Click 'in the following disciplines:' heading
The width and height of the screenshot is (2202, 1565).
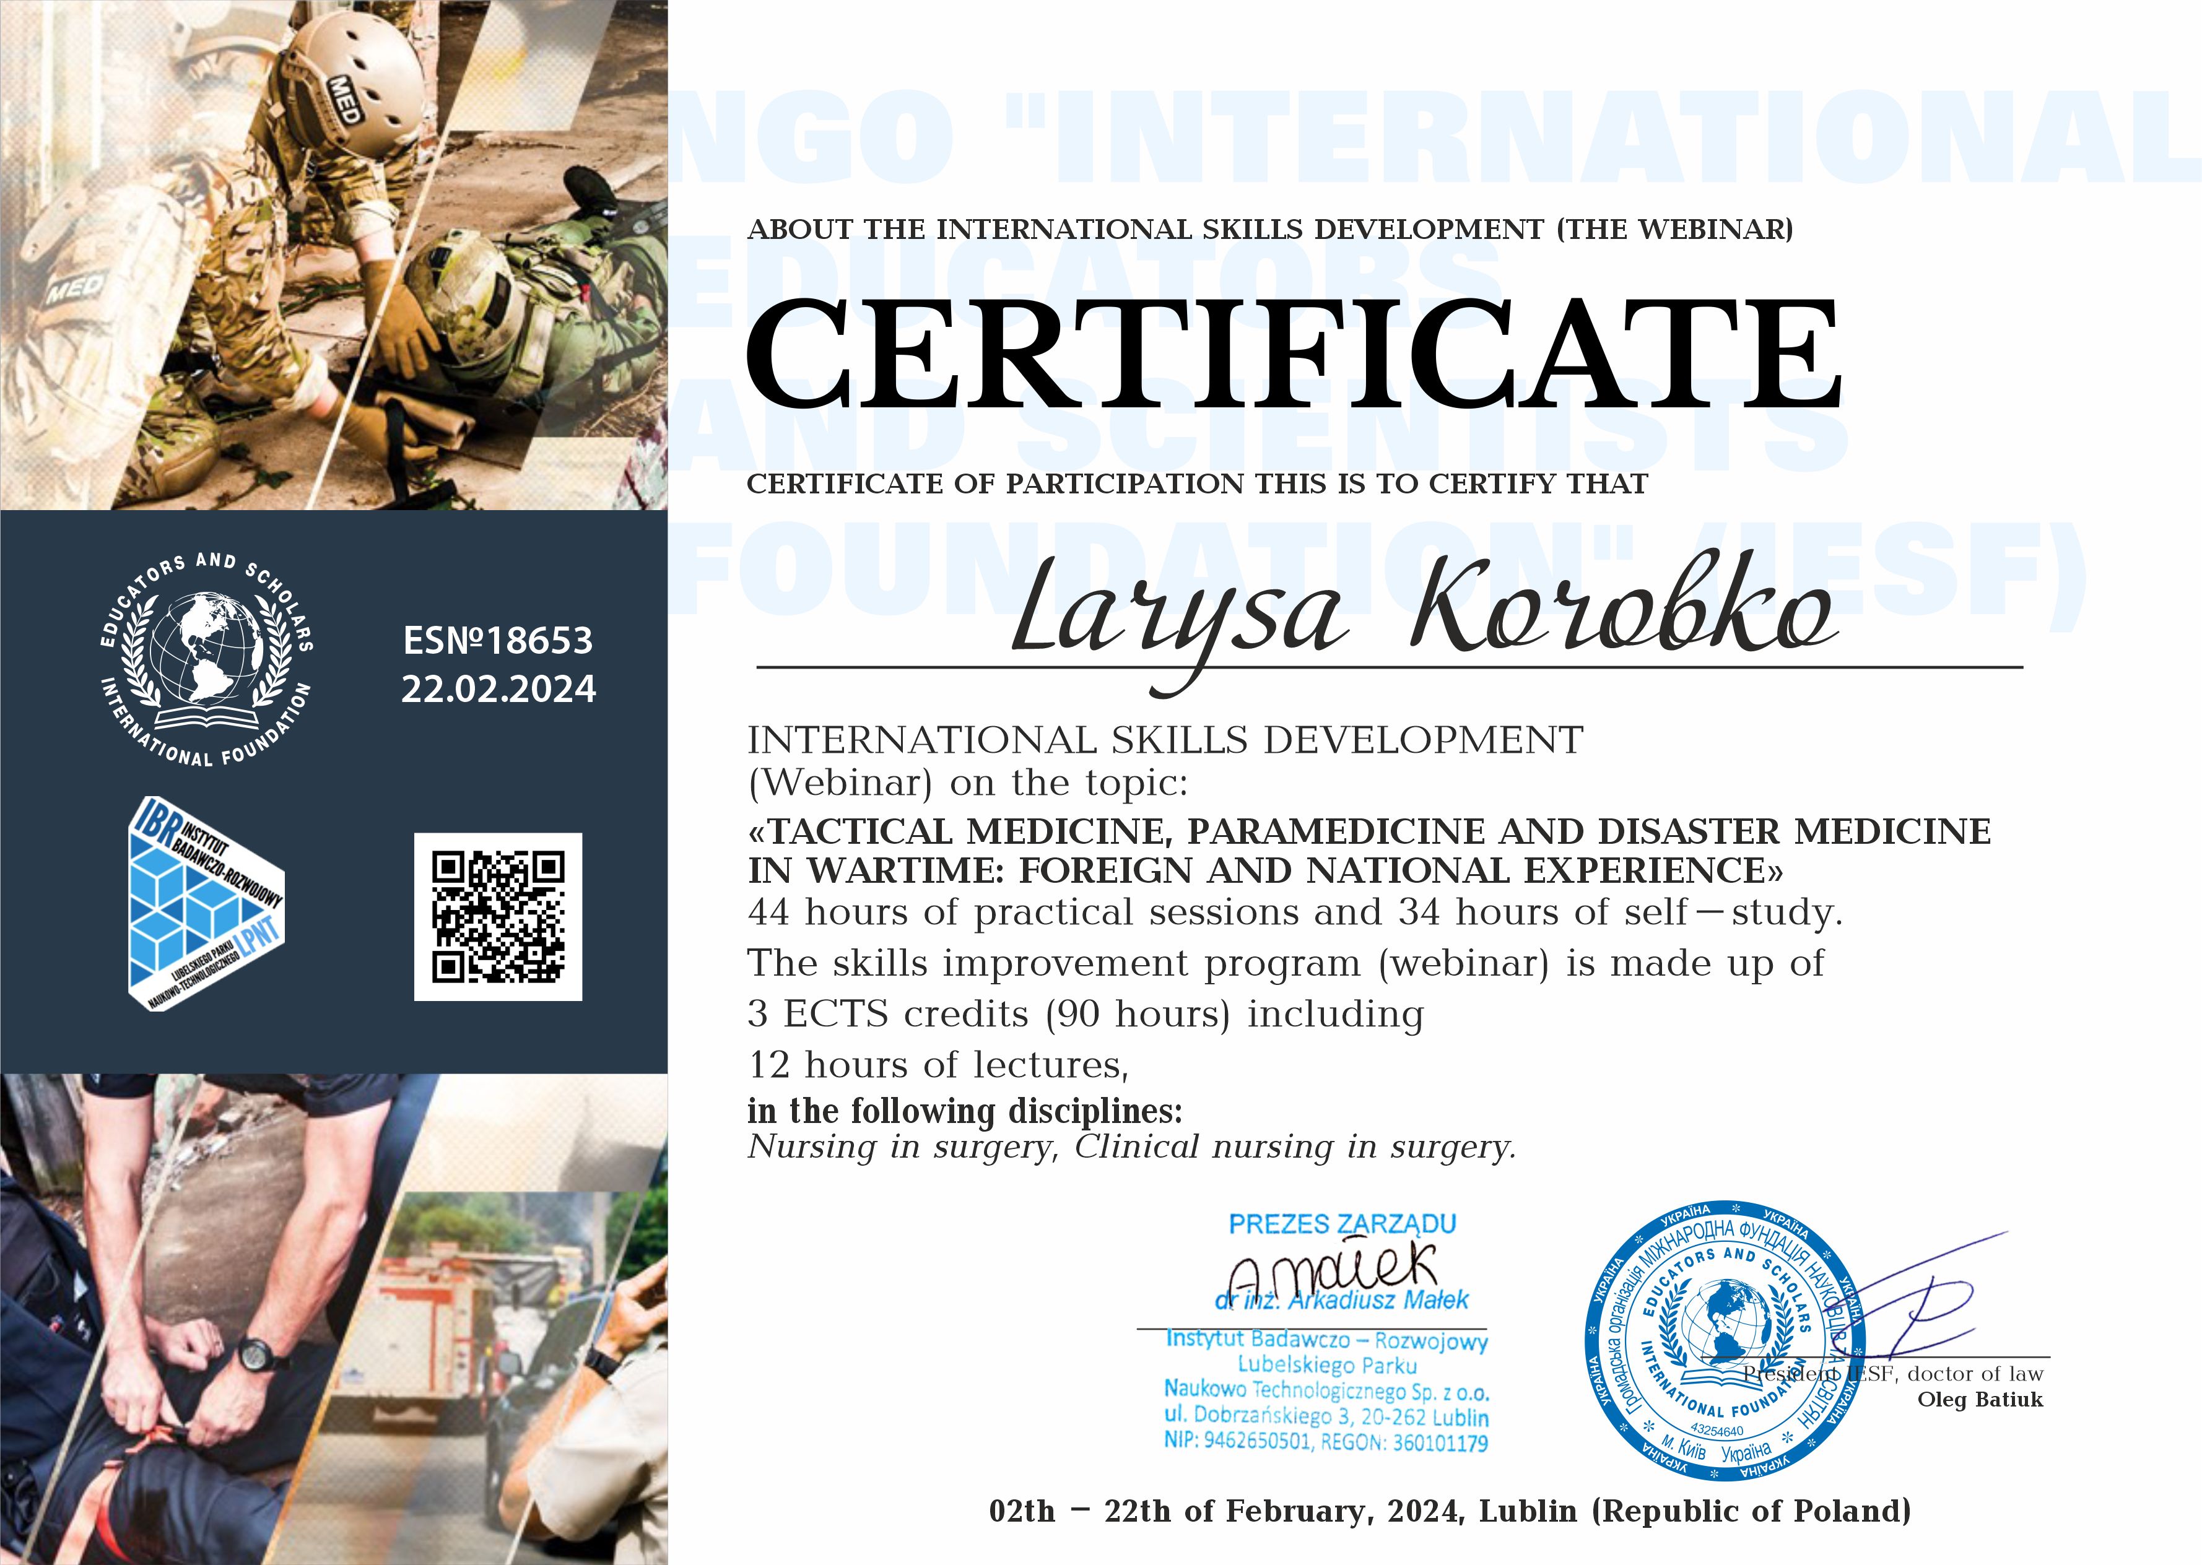click(x=965, y=1111)
